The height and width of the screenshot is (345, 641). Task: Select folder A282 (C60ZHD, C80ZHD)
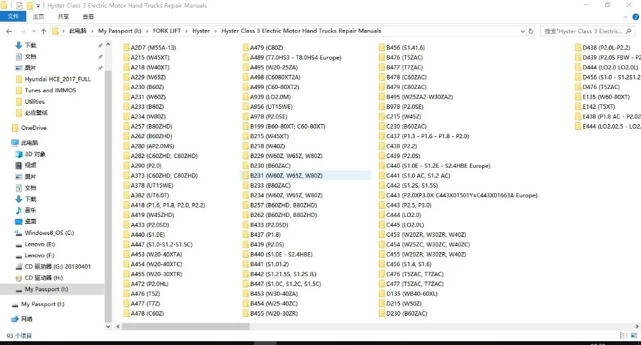pos(161,156)
